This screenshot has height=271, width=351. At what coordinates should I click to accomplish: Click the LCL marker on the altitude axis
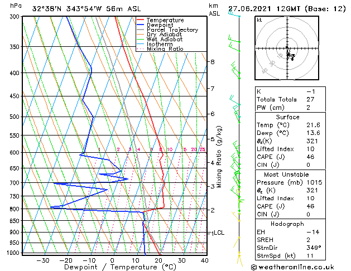coord(219,233)
